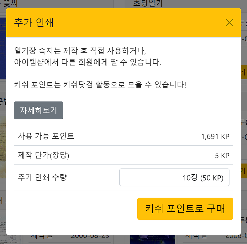Click the 사용 가능 포인트 label
This screenshot has height=244, width=247.
[46, 136]
